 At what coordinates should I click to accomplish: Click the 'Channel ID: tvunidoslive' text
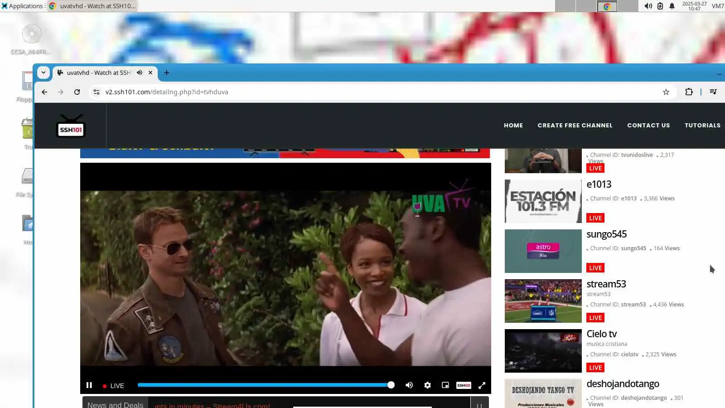click(x=621, y=155)
